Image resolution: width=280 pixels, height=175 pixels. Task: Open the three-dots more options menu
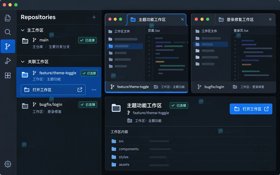point(94,90)
